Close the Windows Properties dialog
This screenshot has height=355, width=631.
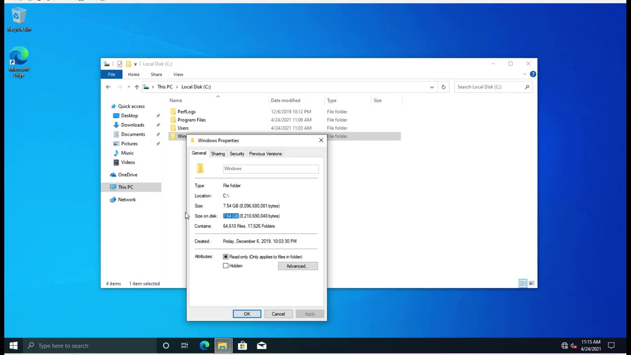pyautogui.click(x=321, y=141)
